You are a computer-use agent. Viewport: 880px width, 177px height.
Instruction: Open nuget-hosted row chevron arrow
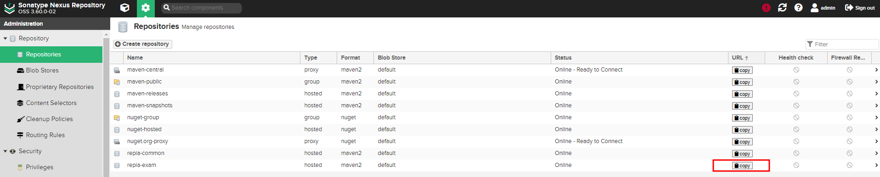tap(876, 129)
